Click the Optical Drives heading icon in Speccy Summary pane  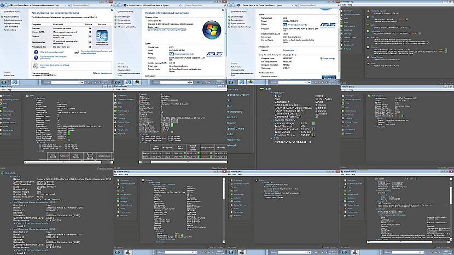tap(368, 57)
